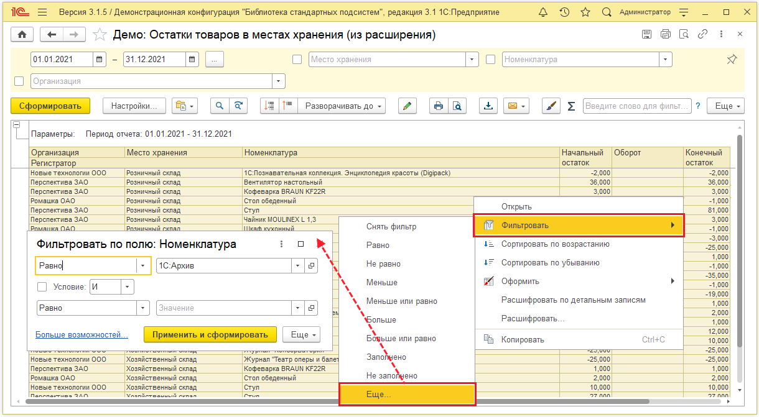This screenshot has height=417, width=759.
Task: Collapse all groups toolbar icon
Action: tap(269, 106)
